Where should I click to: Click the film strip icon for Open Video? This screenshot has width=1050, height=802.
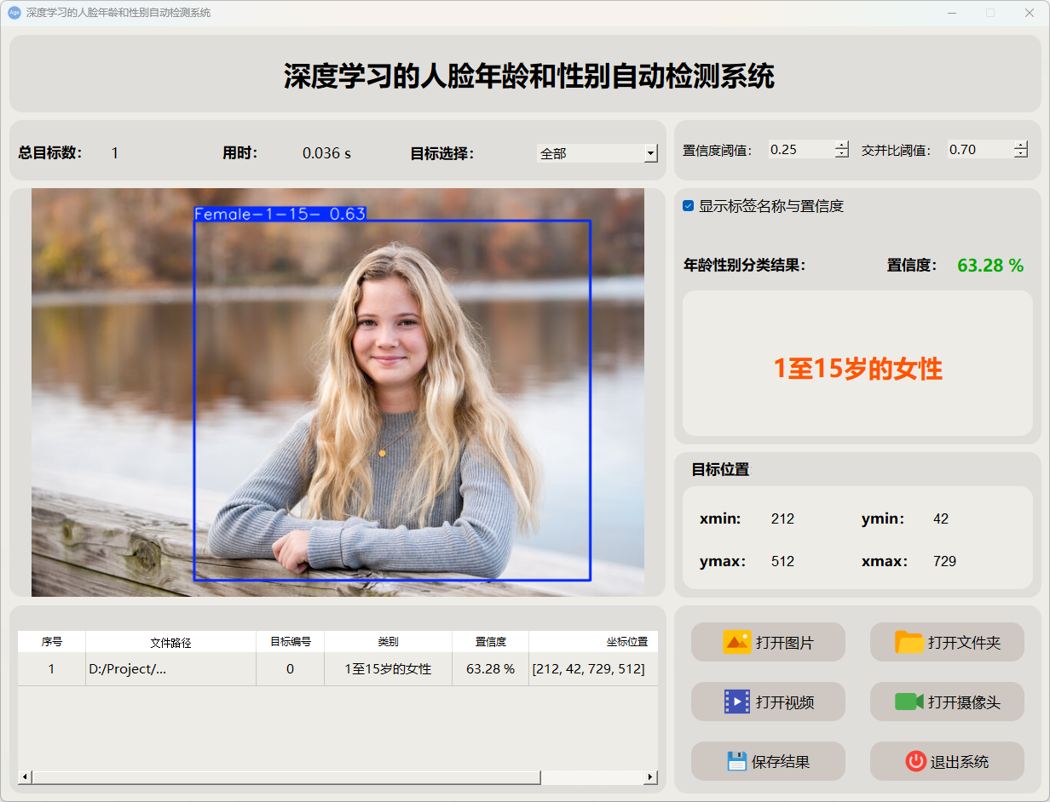pos(736,702)
